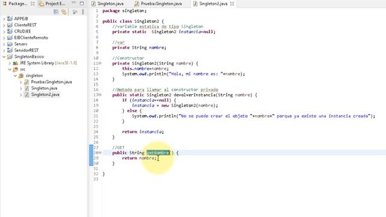Click line number 33 in the gutter
The width and height of the screenshot is (386, 217).
click(x=96, y=180)
